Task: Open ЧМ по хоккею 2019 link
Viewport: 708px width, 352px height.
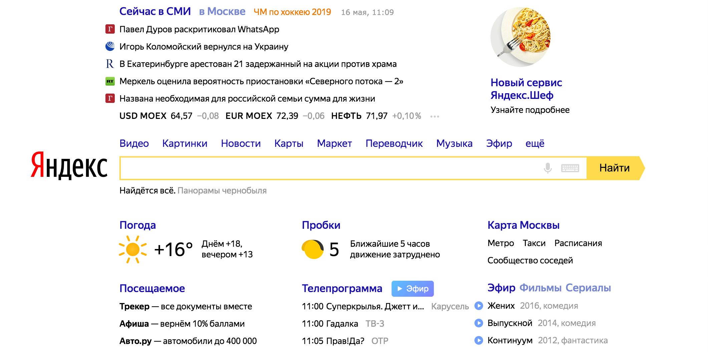Action: 292,12
